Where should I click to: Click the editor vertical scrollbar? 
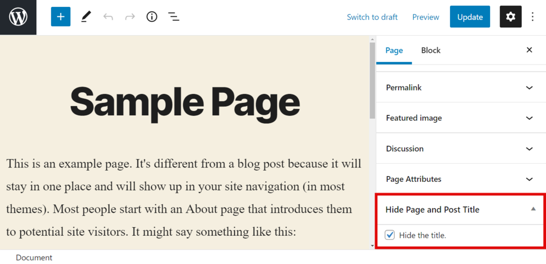(x=372, y=80)
